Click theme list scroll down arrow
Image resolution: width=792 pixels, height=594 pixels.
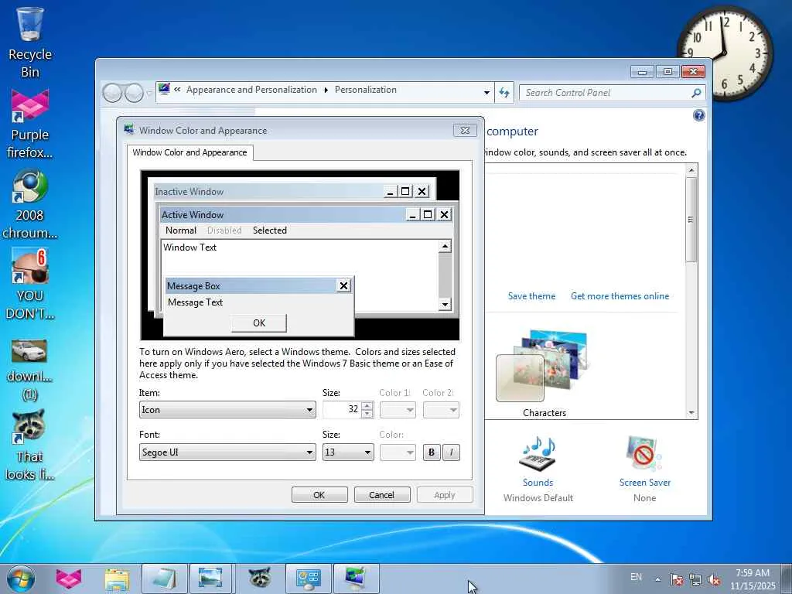tap(691, 413)
